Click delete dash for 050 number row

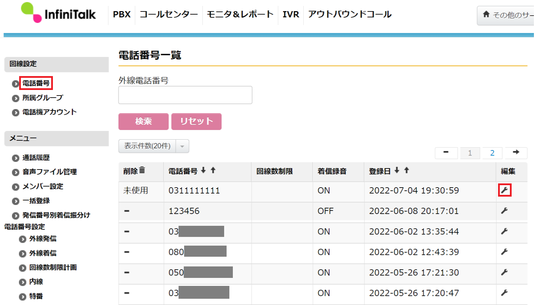click(127, 272)
